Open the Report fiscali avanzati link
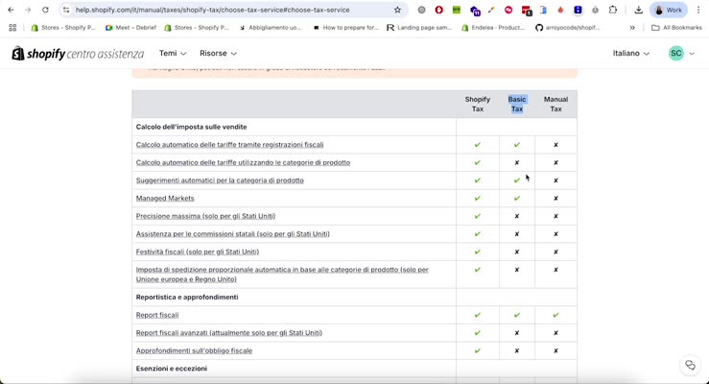 229,333
